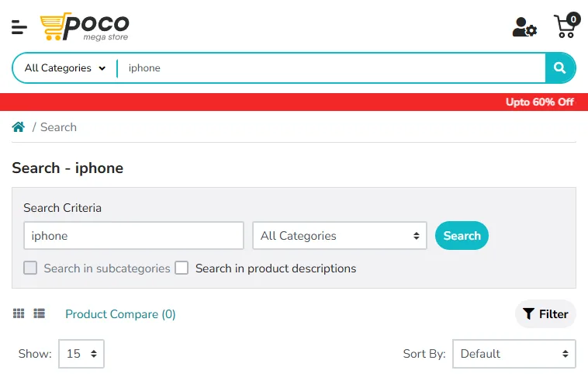The image size is (588, 374).
Task: Click the Search Criteria label
Action: pos(62,208)
